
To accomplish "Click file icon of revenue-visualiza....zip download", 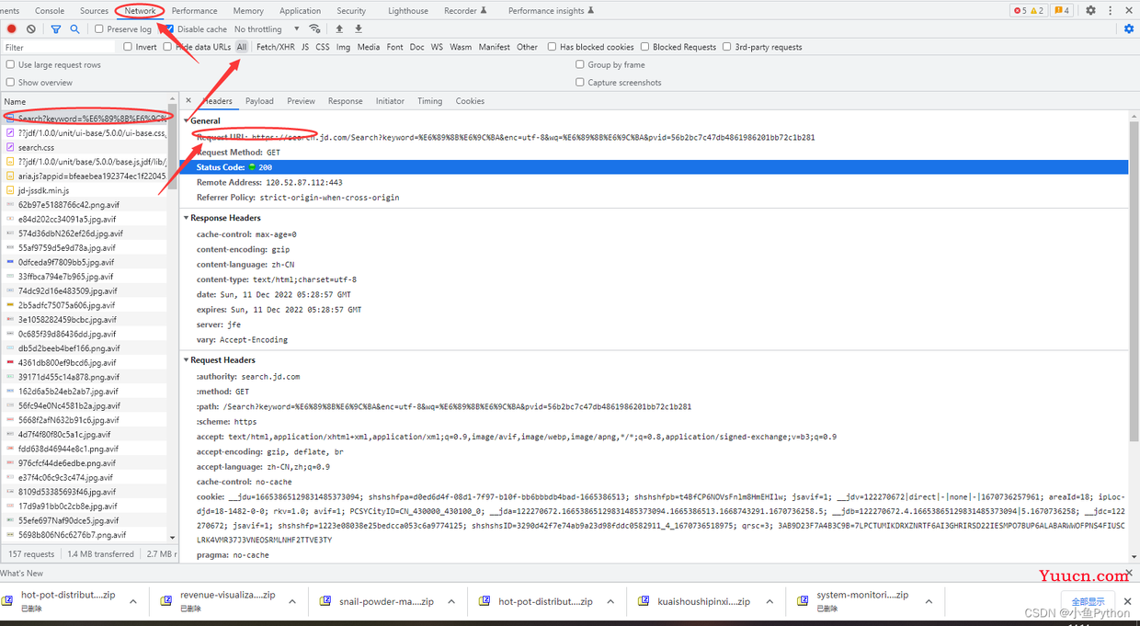I will click(166, 601).
